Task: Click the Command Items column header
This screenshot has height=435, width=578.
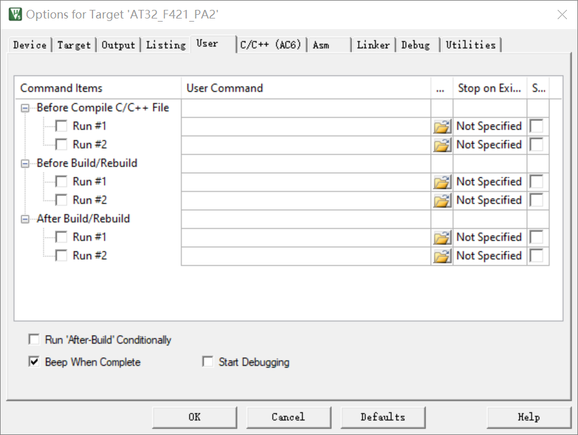Action: tap(98, 88)
